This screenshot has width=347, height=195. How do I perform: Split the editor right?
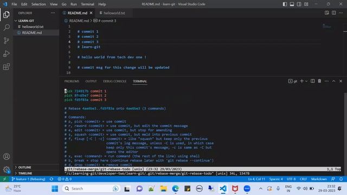(334, 13)
